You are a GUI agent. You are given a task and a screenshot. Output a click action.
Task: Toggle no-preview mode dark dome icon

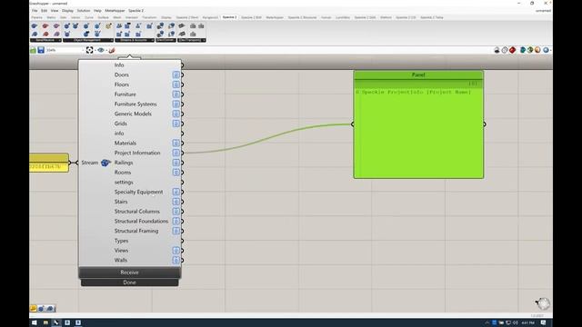click(497, 50)
